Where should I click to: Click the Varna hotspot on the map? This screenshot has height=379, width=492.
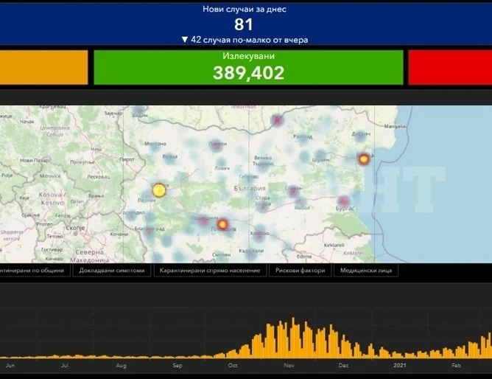[363, 159]
